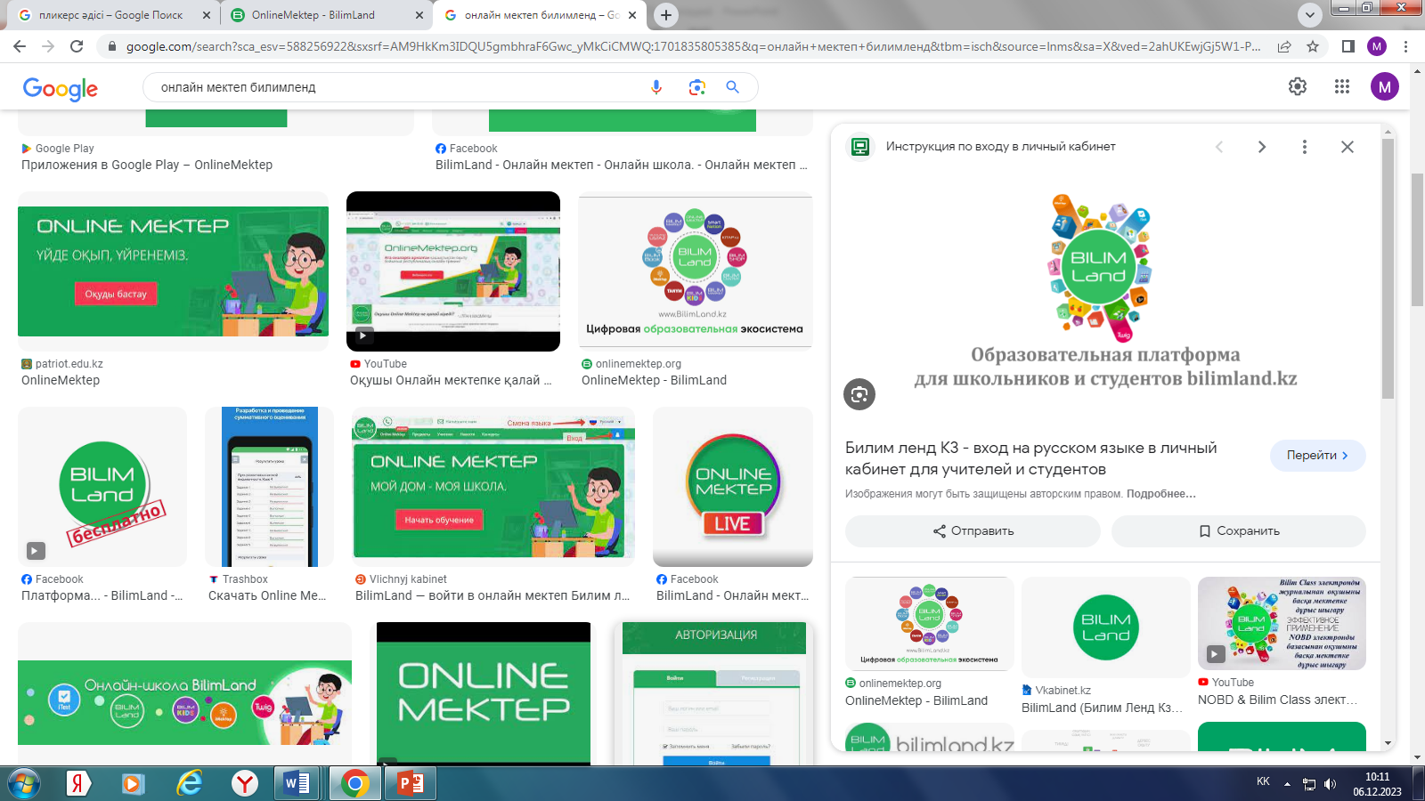Click the preview panel scrollbar

[1388, 267]
